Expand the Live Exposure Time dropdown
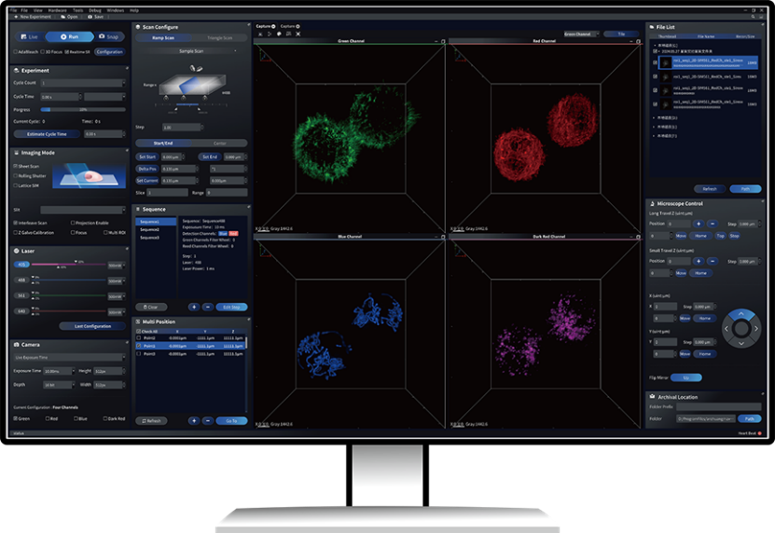The image size is (775, 533). (x=69, y=357)
